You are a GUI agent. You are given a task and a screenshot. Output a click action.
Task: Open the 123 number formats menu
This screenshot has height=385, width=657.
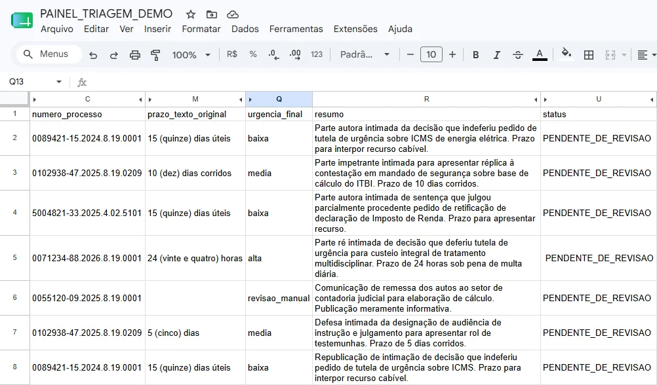[x=316, y=54]
